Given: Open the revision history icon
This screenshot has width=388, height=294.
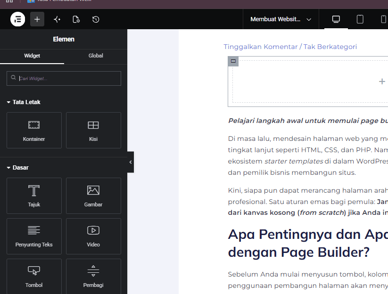Looking at the screenshot, I should 96,19.
